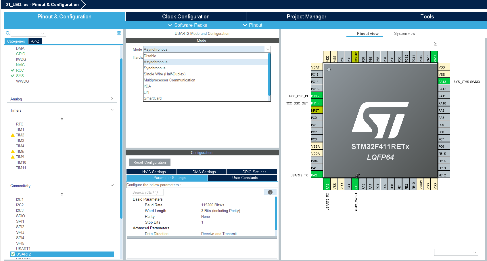Click the collapse arrow above the I2C1 entry
487x261 pixels.
[x=62, y=194]
